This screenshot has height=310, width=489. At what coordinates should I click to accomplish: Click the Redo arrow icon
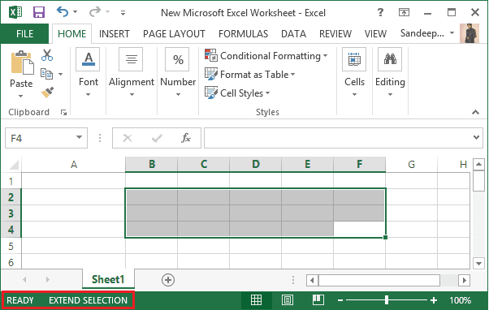coord(94,12)
